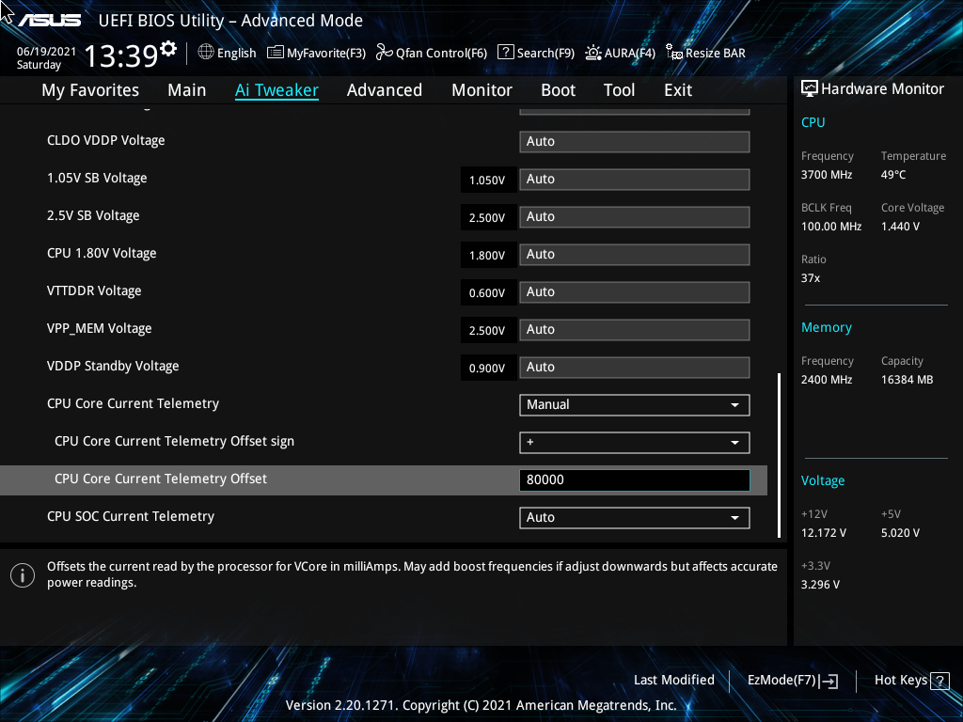Viewport: 963px width, 722px height.
Task: Open the Search function
Action: tap(536, 53)
